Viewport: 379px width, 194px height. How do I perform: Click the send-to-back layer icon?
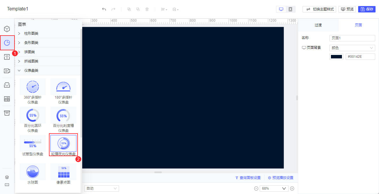(138, 9)
